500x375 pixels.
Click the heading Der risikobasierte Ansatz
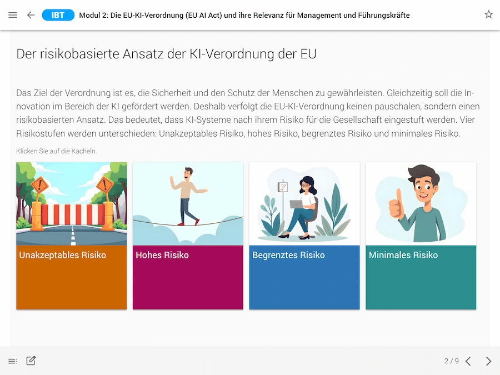point(166,54)
